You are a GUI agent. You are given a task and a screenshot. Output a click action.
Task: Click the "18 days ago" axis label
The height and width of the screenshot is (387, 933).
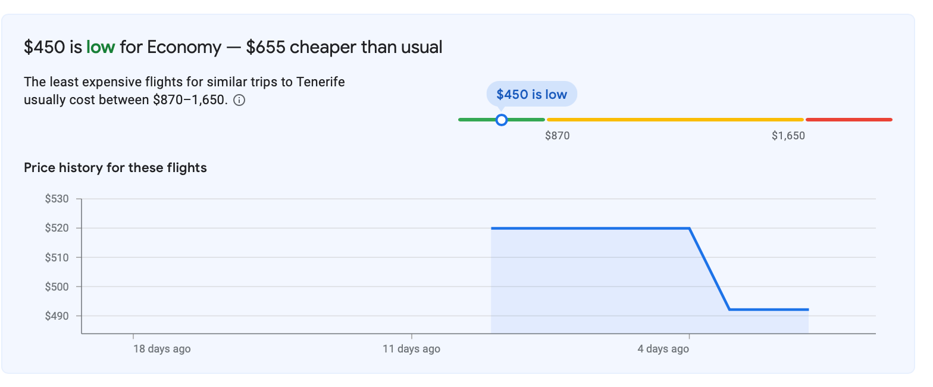162,349
